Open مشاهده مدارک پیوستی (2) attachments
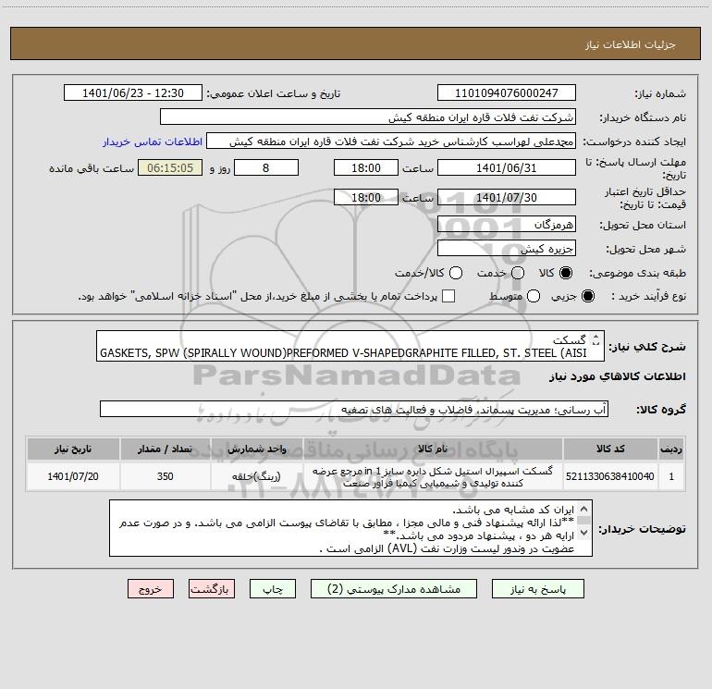This screenshot has width=712, height=689. (x=394, y=589)
